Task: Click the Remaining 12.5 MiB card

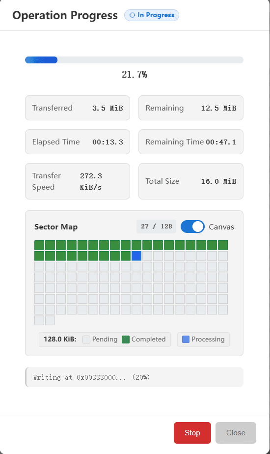Action: click(x=191, y=108)
